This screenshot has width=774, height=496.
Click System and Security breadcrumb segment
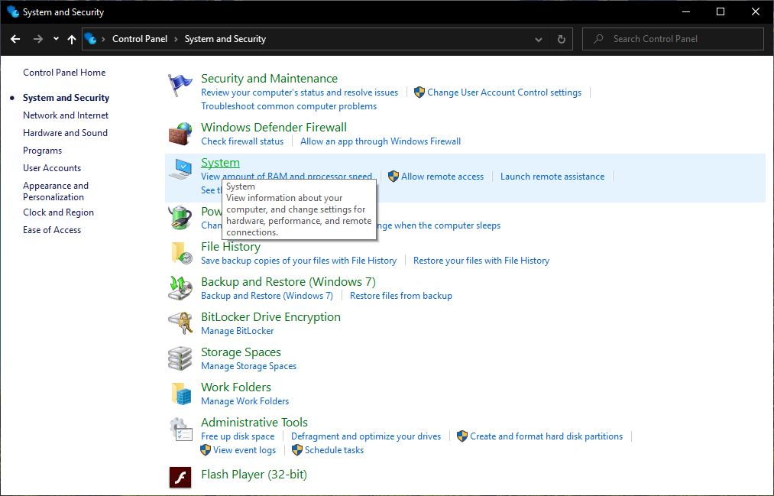225,39
